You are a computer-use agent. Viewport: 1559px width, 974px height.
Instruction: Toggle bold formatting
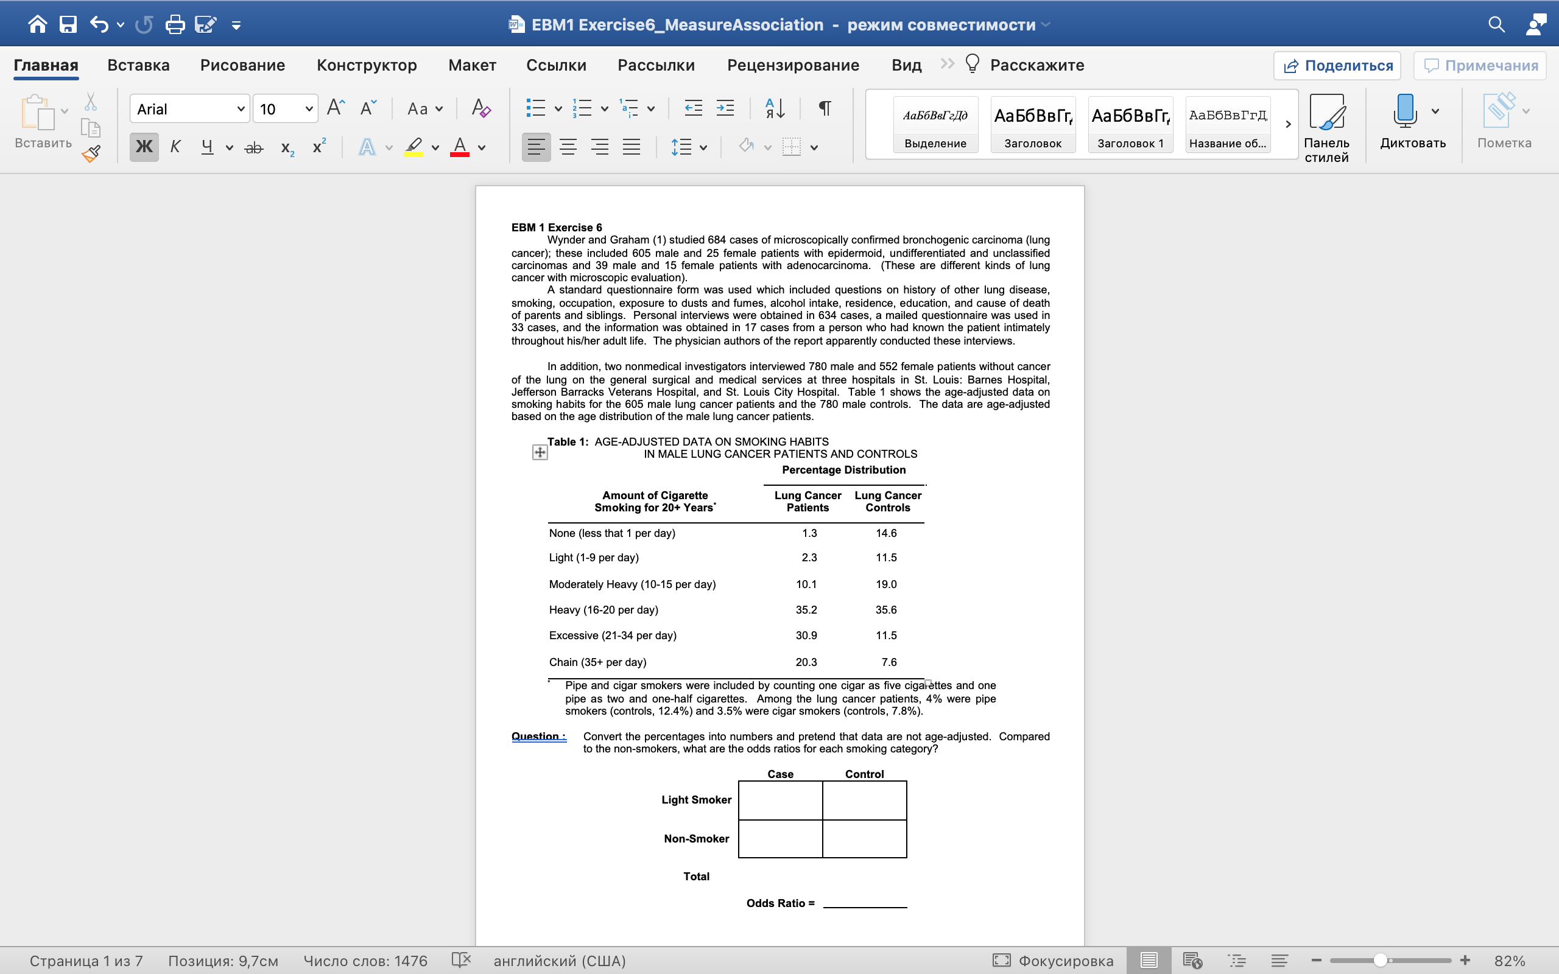coord(143,147)
